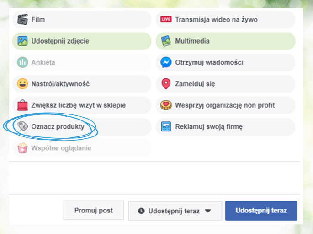Start Transmisja wideo na żywo
313x234 pixels.
(225, 20)
